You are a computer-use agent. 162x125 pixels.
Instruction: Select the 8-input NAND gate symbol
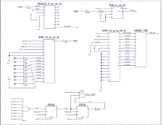pos(27,109)
